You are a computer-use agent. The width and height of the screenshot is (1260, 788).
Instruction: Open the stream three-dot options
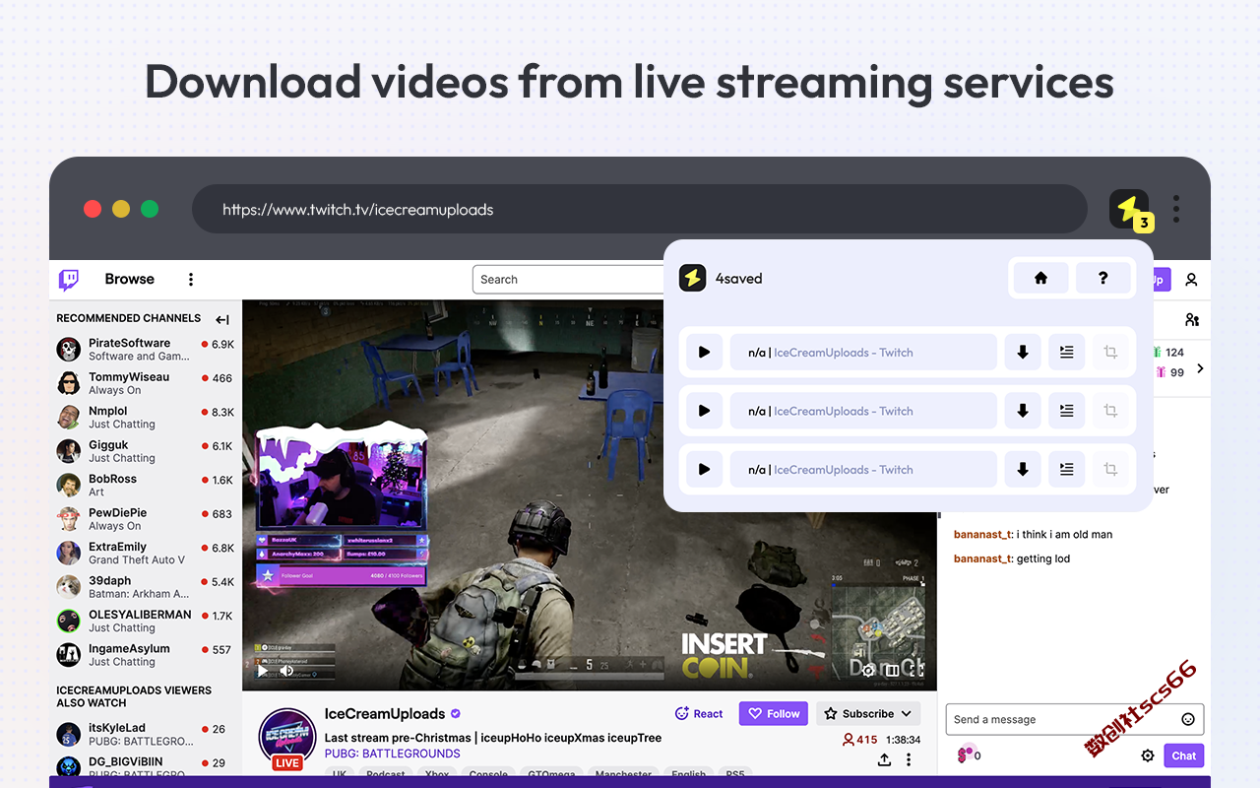909,759
